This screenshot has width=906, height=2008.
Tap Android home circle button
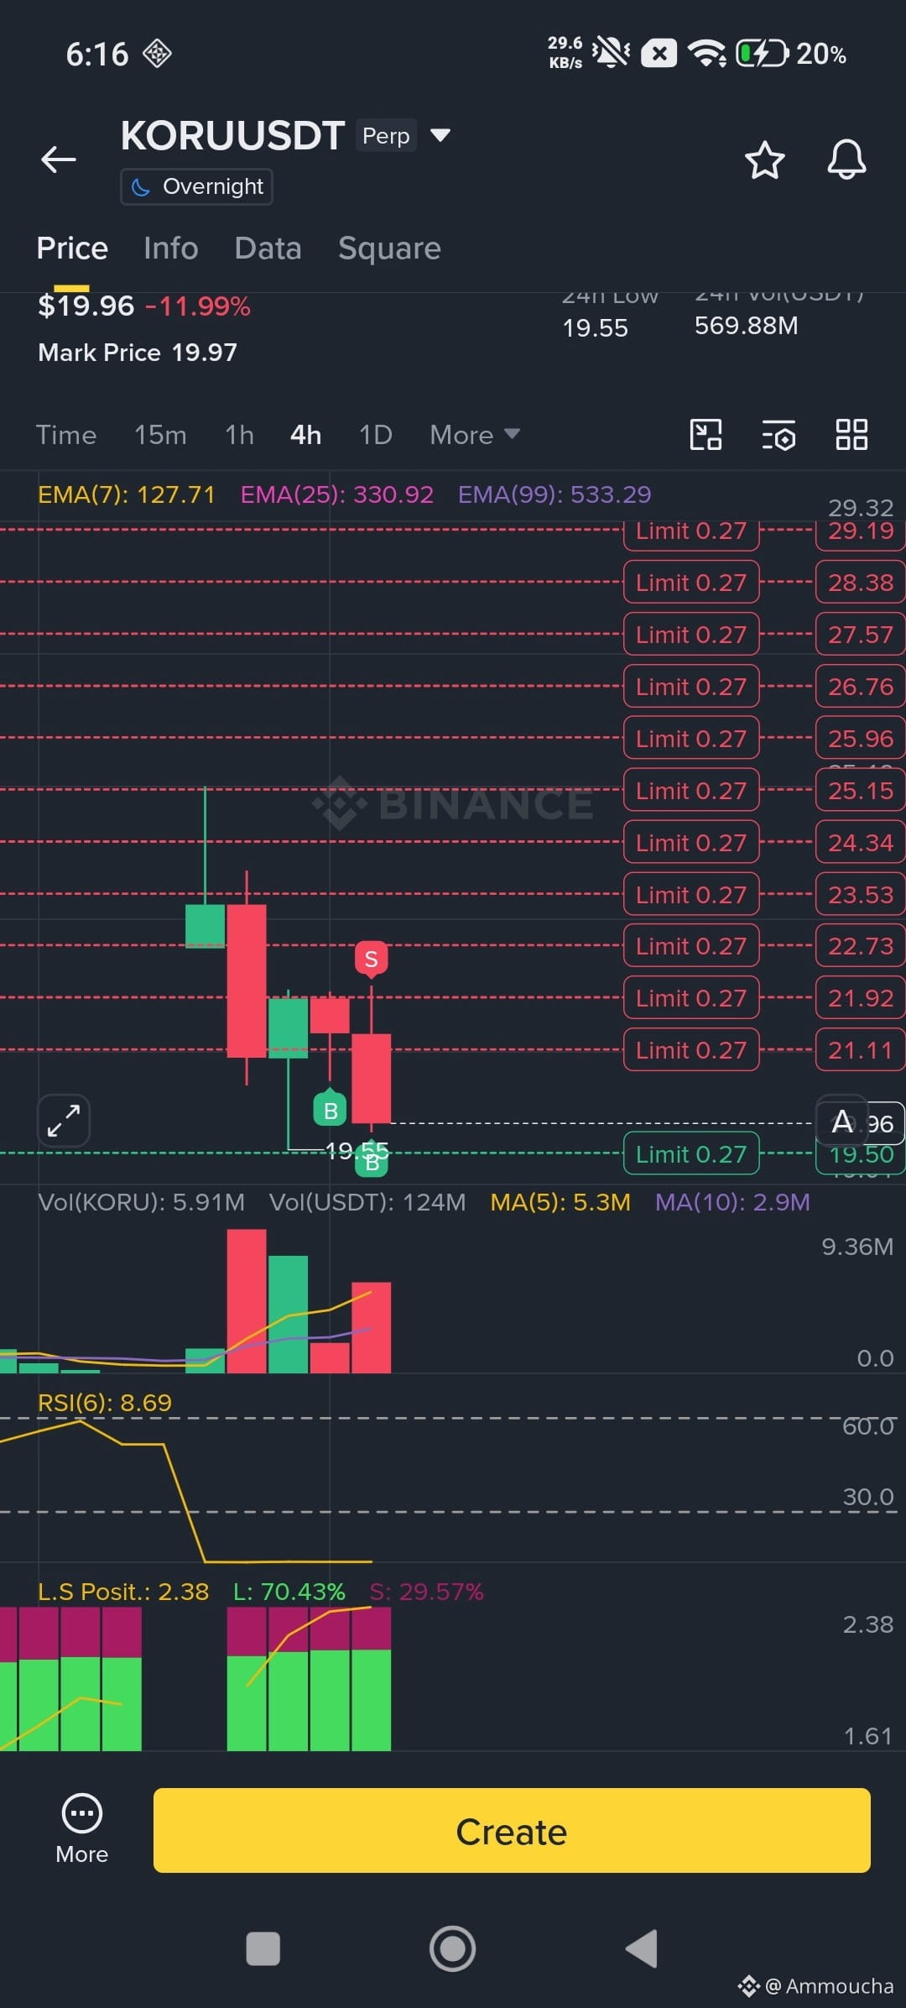(x=452, y=1948)
